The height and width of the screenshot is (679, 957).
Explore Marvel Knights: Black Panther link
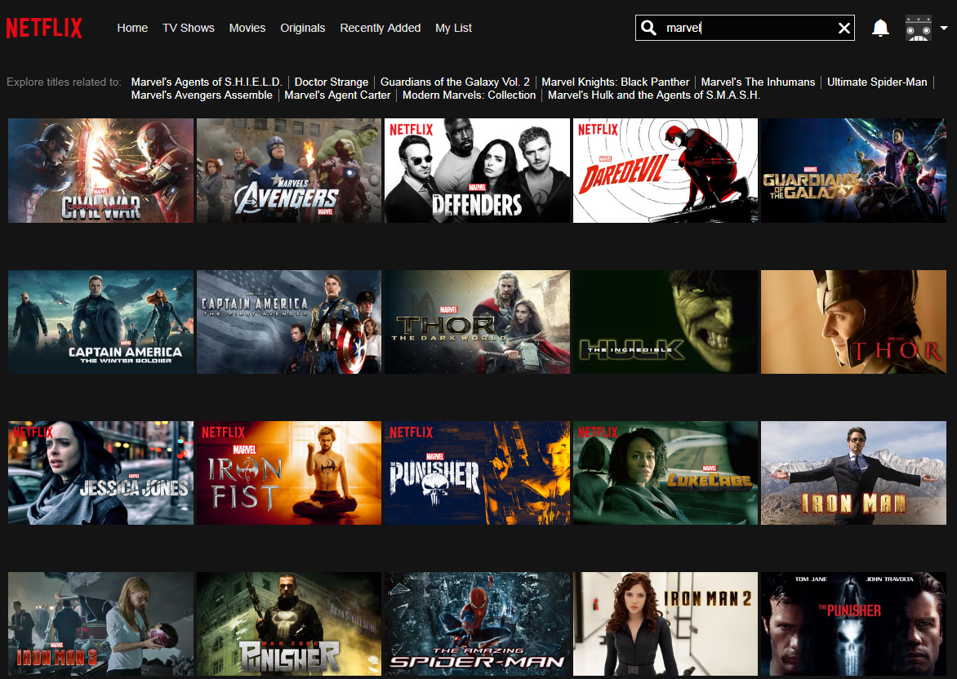click(x=615, y=82)
